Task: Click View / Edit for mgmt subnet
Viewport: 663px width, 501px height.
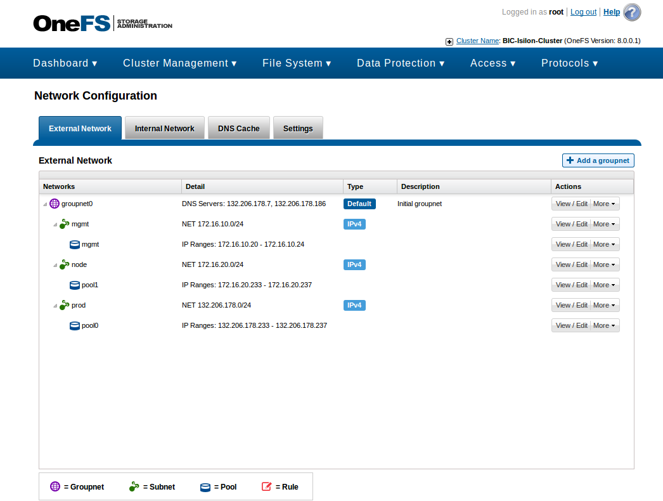Action: click(x=571, y=224)
